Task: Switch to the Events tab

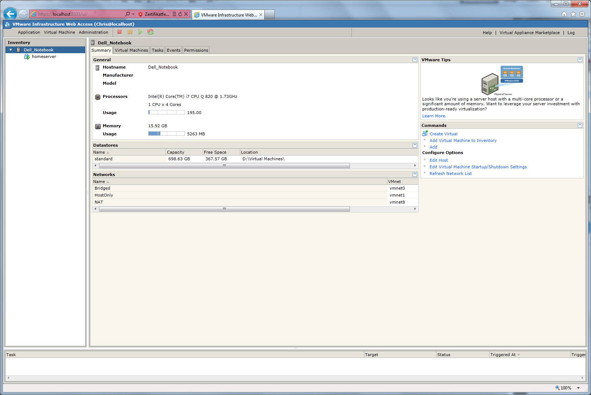Action: (174, 50)
